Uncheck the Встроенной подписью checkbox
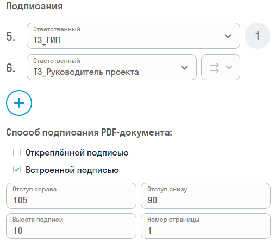The height and width of the screenshot is (245, 275). click(17, 170)
